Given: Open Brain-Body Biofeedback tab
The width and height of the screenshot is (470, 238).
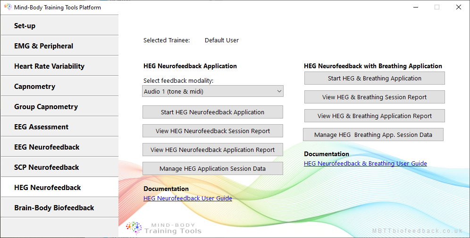Looking at the screenshot, I should 59,207.
